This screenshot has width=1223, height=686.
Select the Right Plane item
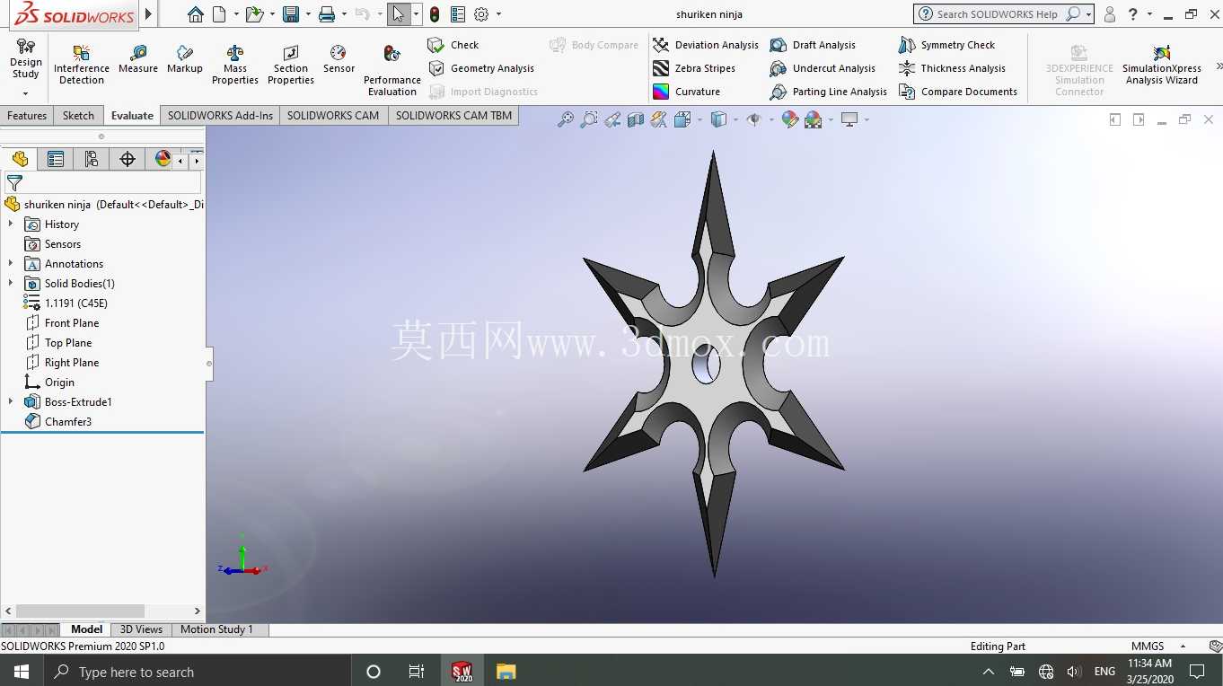point(62,363)
